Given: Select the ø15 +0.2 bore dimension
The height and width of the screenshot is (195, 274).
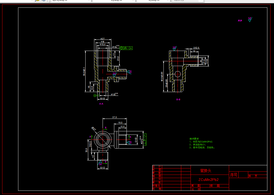Looking at the screenshot, I should pyautogui.click(x=115, y=47).
